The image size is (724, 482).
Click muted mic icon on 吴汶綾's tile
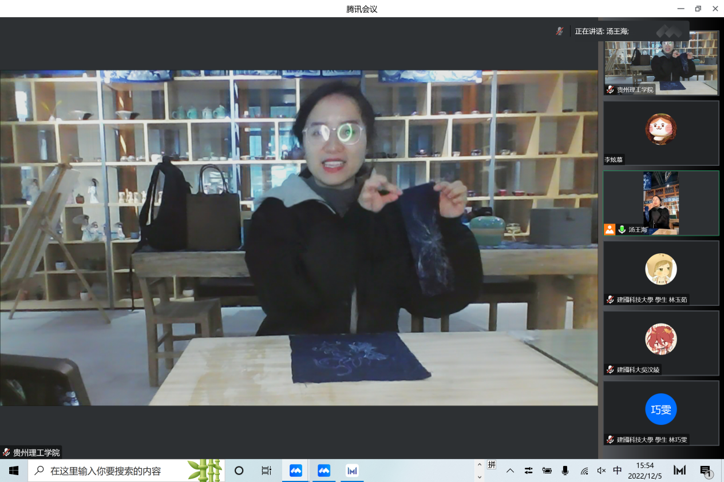[x=611, y=369]
